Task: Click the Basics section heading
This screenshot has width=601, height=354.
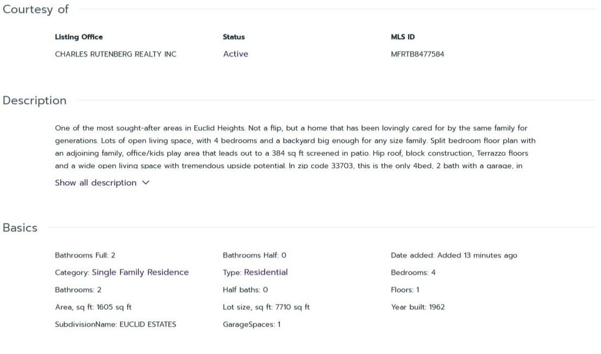Action: [20, 228]
